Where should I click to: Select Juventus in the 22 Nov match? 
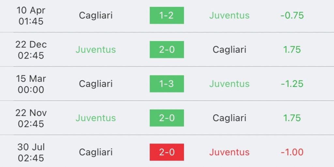(x=96, y=118)
